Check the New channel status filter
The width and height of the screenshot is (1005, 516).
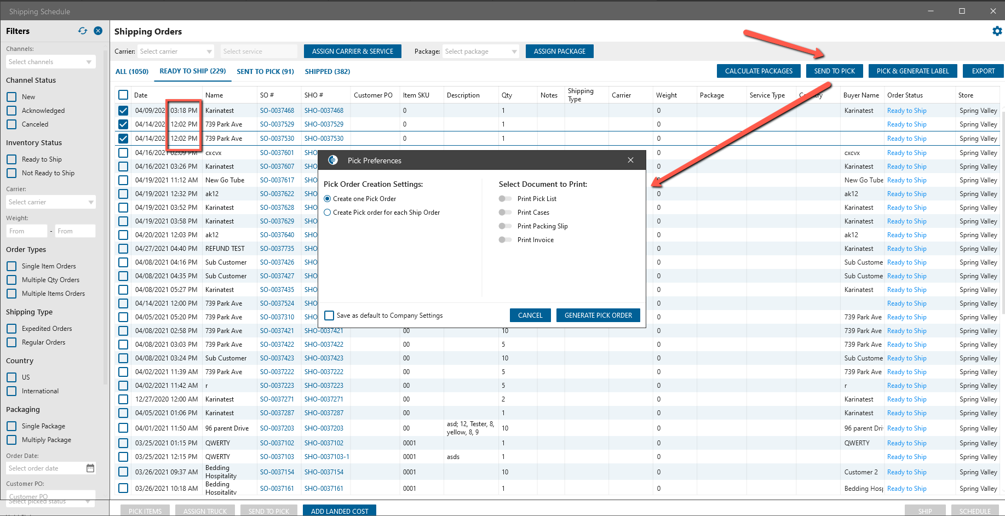point(12,97)
